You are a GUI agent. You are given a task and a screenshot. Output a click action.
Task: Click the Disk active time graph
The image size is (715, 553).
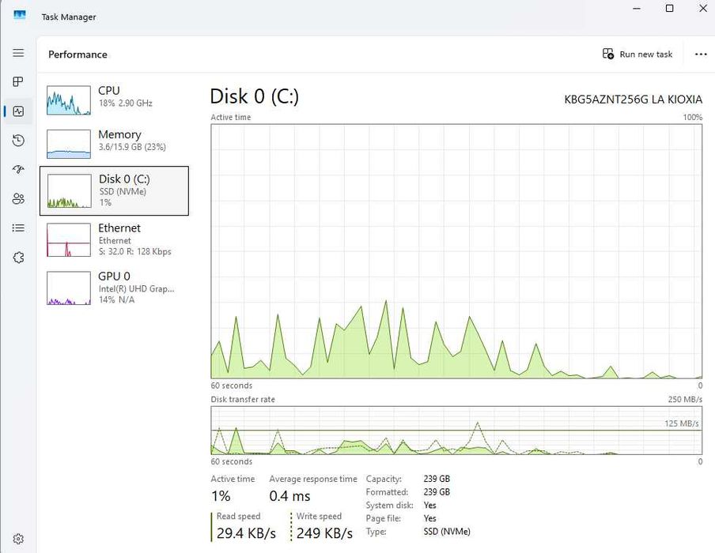(456, 251)
